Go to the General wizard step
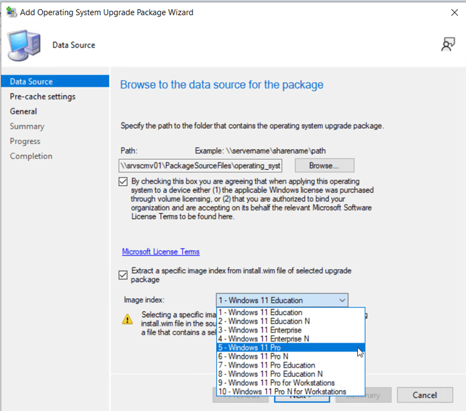Viewport: 466px width, 411px height. point(23,111)
